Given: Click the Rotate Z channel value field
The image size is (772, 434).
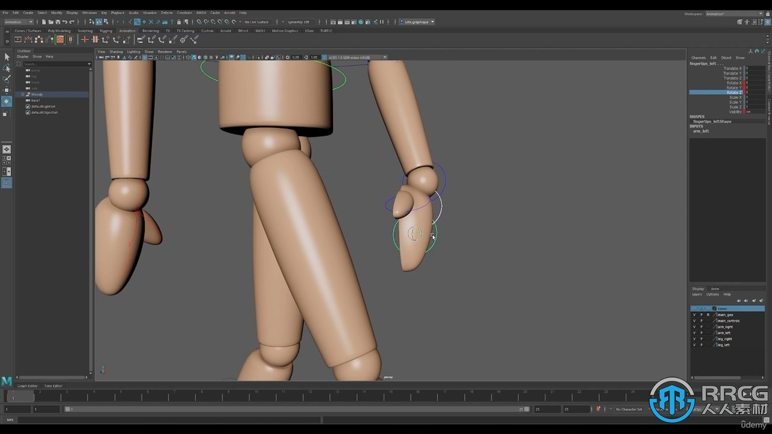Looking at the screenshot, I should [755, 92].
